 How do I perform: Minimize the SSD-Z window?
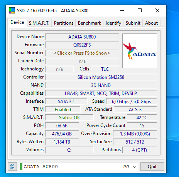click(x=122, y=10)
